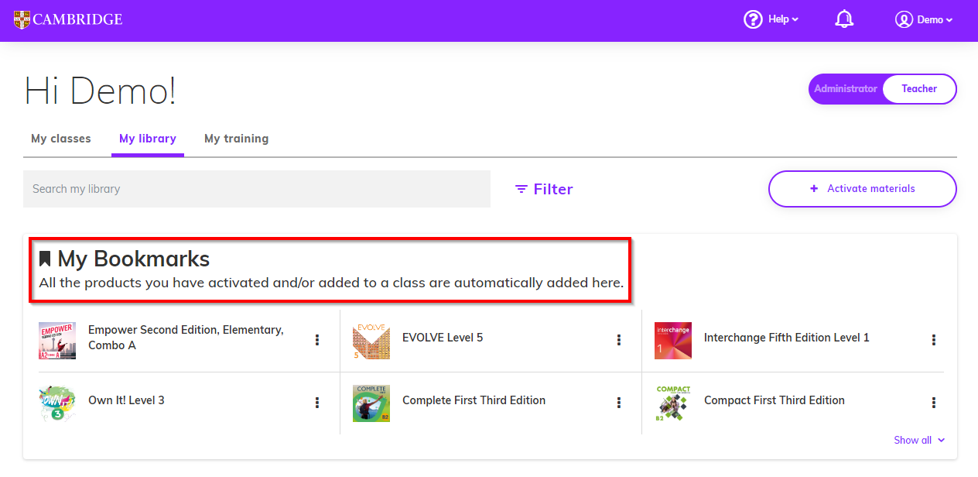Switch to Administrator role

pos(846,89)
